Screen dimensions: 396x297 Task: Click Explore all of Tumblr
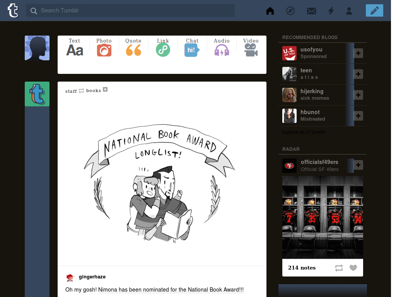(x=304, y=132)
